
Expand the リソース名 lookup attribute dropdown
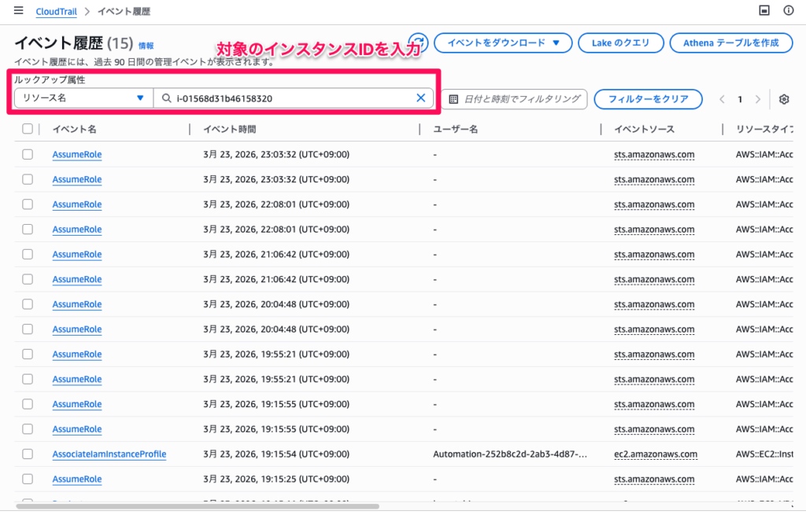[x=83, y=98]
